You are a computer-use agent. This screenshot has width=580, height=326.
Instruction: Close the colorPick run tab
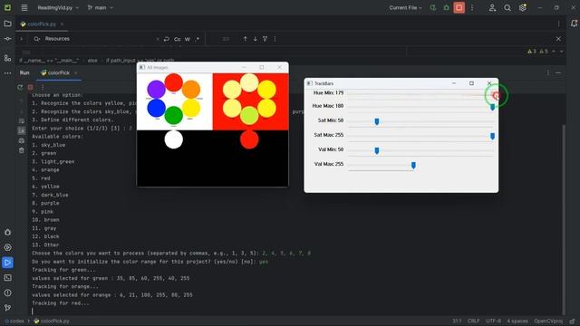75,72
